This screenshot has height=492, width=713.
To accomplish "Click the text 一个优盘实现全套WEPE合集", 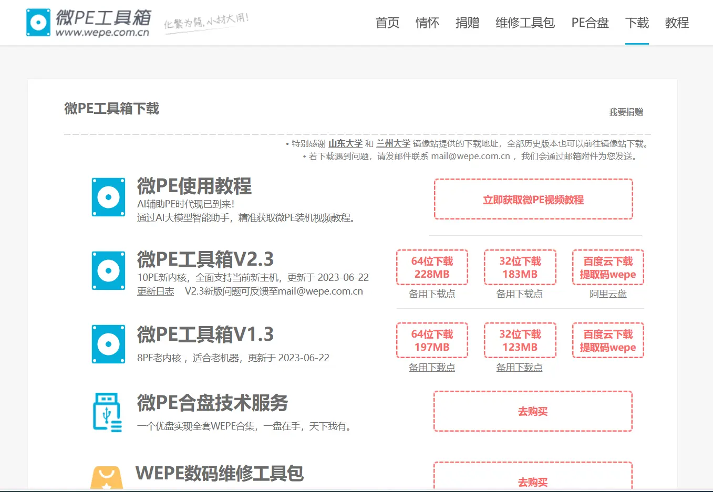I will click(x=197, y=426).
